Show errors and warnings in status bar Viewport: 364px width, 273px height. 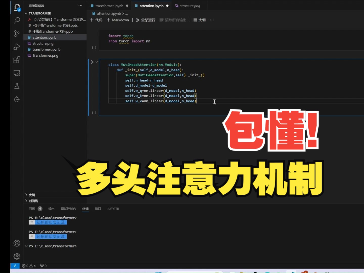29,266
